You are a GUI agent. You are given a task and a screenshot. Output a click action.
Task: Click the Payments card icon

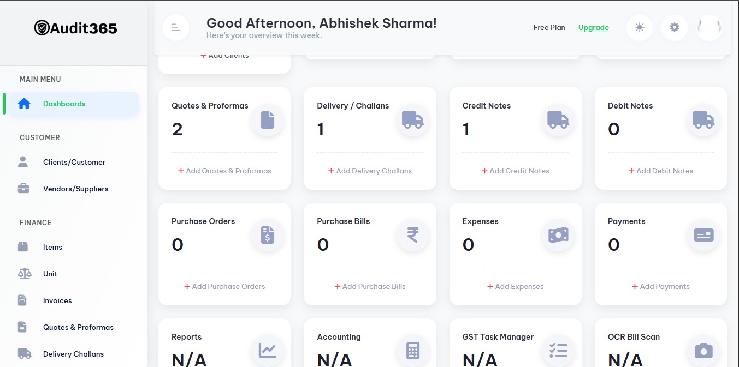point(703,235)
